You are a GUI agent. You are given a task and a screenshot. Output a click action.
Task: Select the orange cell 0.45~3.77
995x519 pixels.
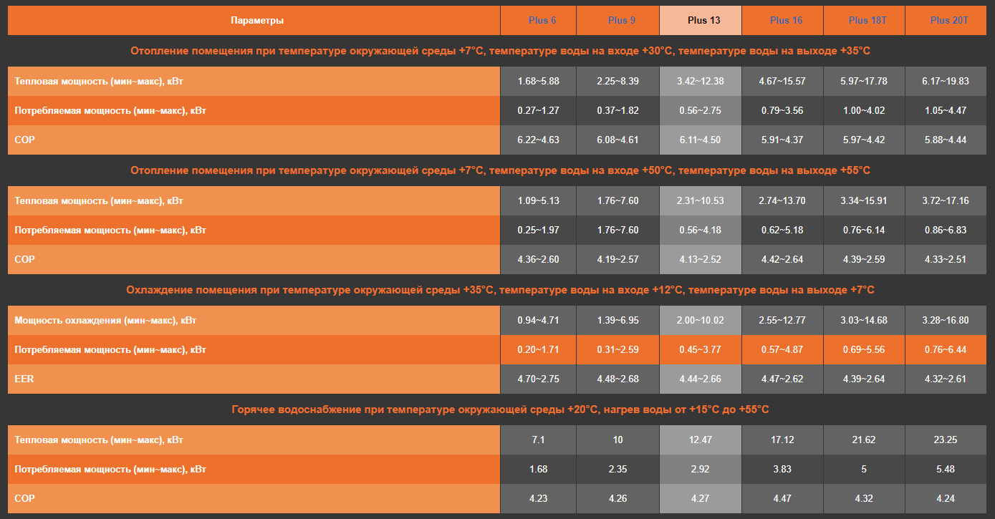(x=700, y=349)
